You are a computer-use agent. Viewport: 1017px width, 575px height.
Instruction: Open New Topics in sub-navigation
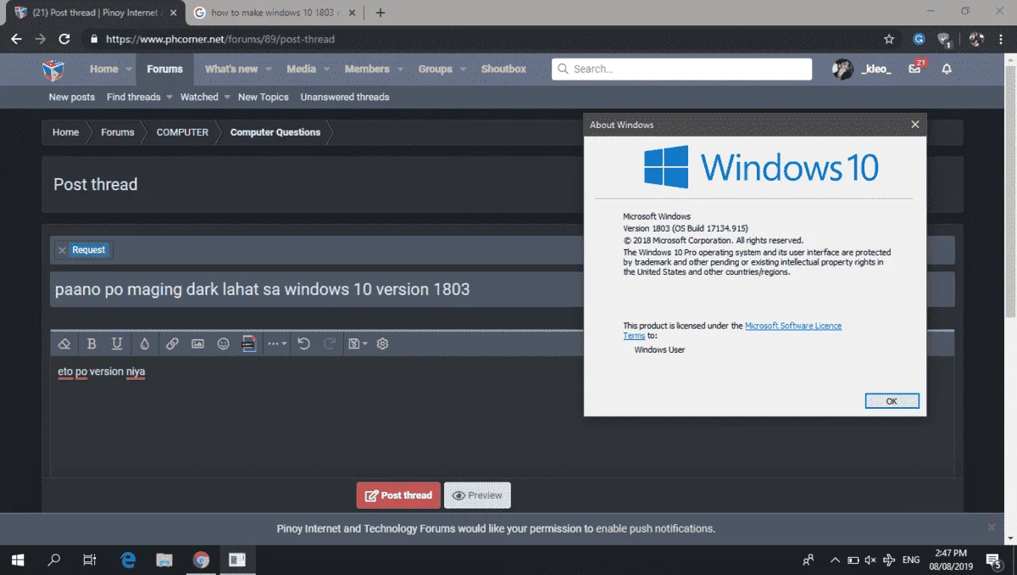coord(264,97)
